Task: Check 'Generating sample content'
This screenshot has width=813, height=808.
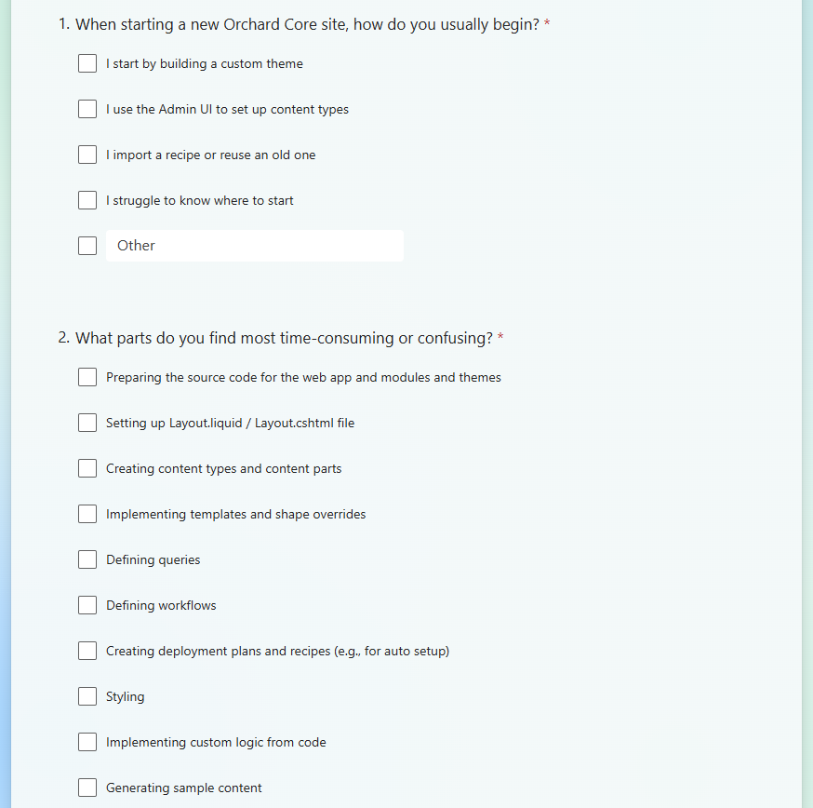Action: pos(87,788)
